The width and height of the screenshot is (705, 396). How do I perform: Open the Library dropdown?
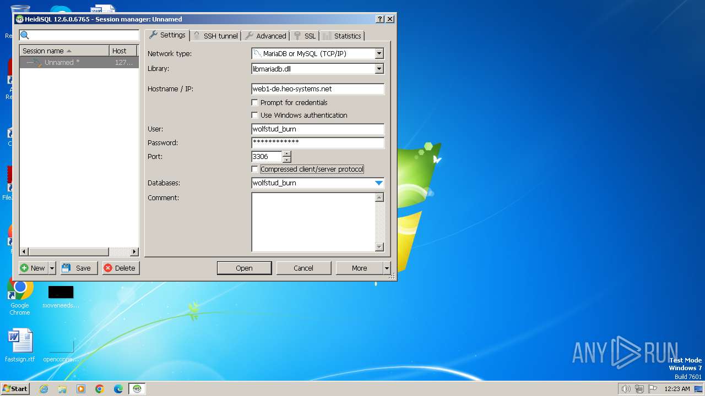379,69
